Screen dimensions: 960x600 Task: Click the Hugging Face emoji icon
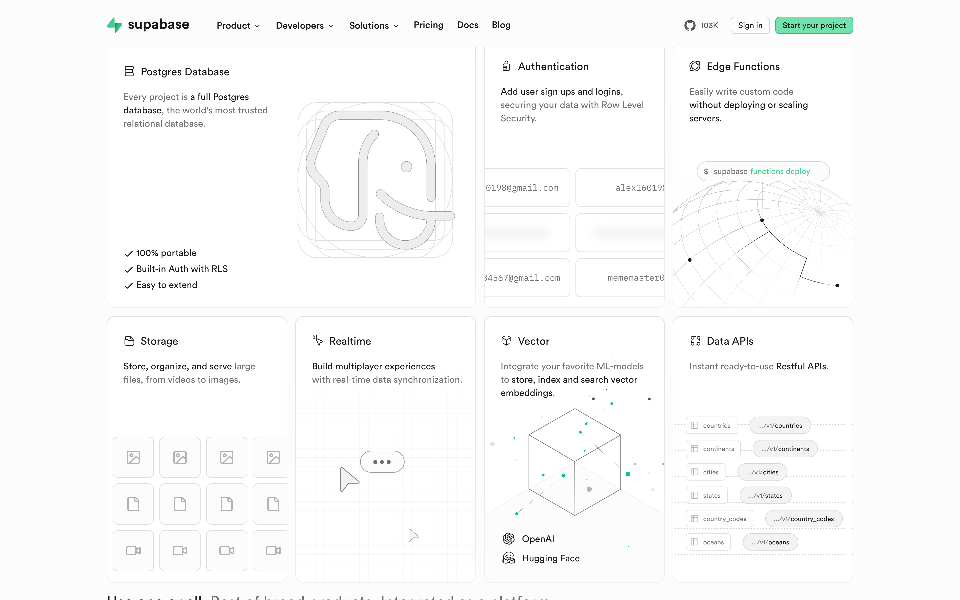pos(509,558)
